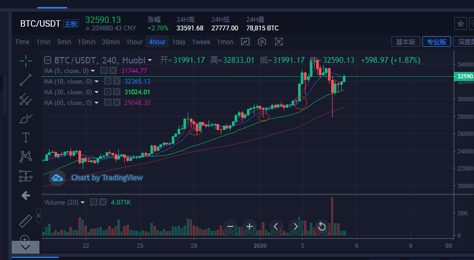The image size is (474, 260).
Task: Open the 深度图 depth chart view
Action: pyautogui.click(x=465, y=42)
